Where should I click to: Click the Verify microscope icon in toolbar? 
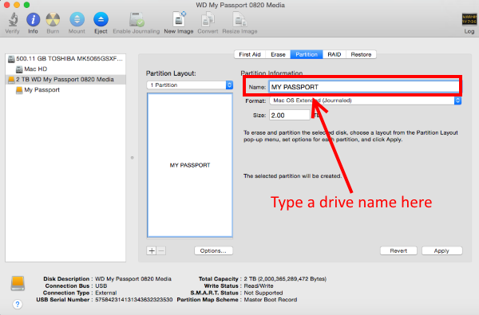13,19
